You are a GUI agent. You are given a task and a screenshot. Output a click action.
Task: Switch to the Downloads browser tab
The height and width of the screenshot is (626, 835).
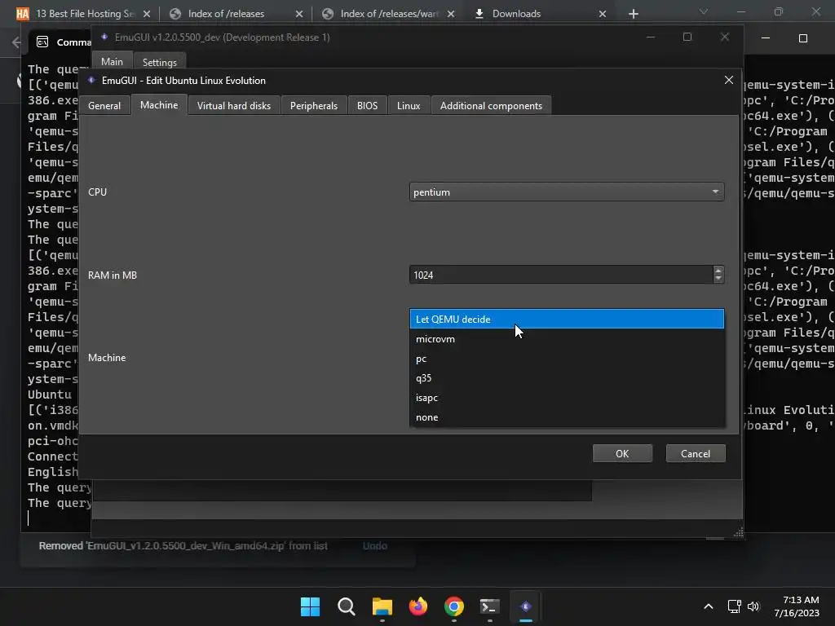click(x=516, y=14)
